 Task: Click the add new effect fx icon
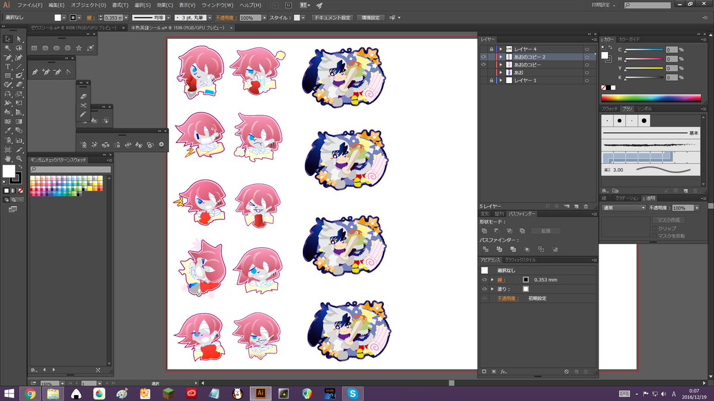tap(503, 371)
